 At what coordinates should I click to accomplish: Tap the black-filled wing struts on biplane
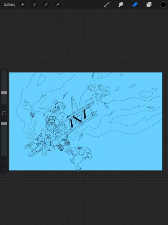(x=77, y=118)
